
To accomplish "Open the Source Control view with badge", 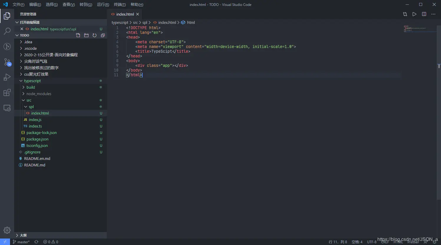I will point(7,62).
